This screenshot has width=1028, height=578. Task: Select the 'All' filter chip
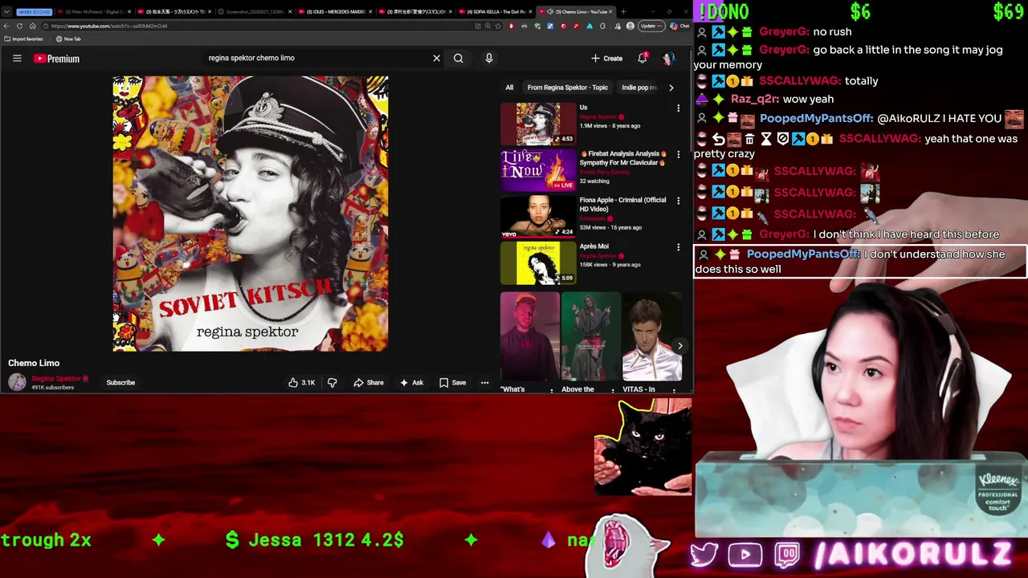click(x=509, y=88)
